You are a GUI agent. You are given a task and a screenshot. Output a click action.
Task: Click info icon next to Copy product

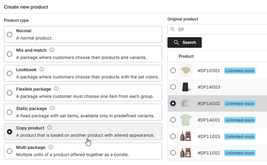pos(50,128)
